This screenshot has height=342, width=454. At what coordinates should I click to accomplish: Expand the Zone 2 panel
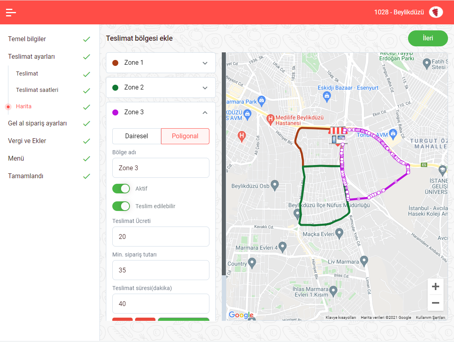161,87
